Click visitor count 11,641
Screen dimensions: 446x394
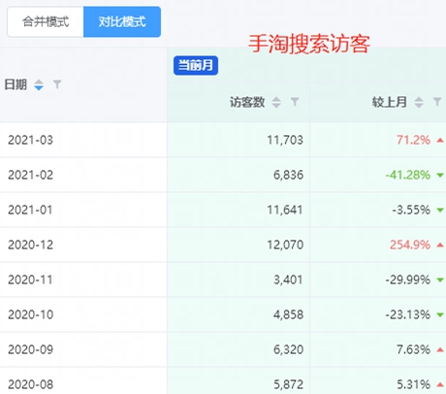pyautogui.click(x=285, y=210)
